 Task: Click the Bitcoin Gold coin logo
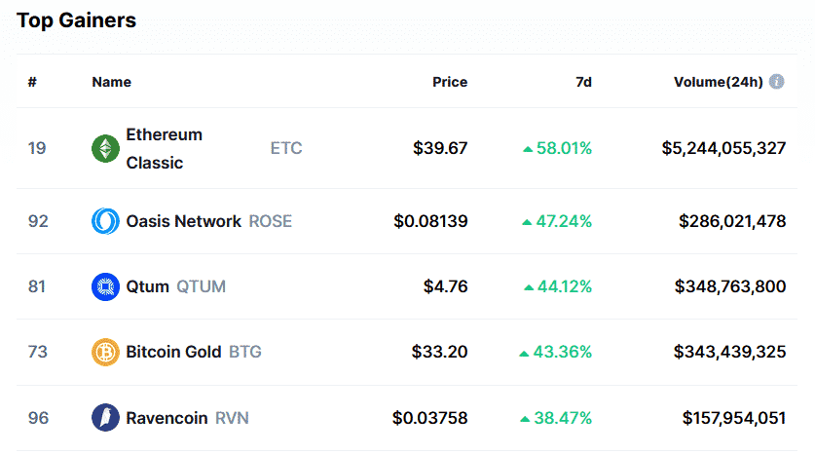click(105, 352)
